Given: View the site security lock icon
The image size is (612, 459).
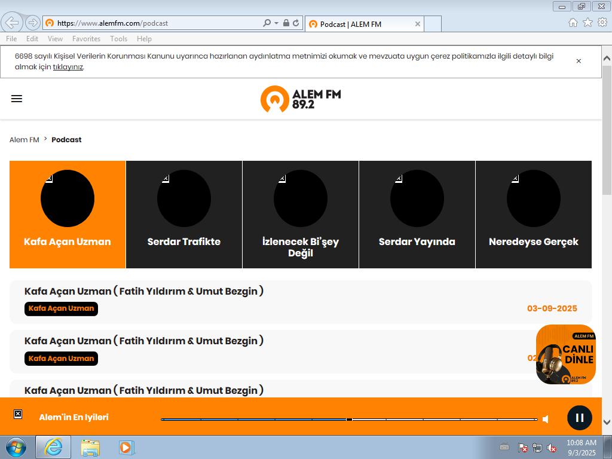Looking at the screenshot, I should (x=286, y=23).
